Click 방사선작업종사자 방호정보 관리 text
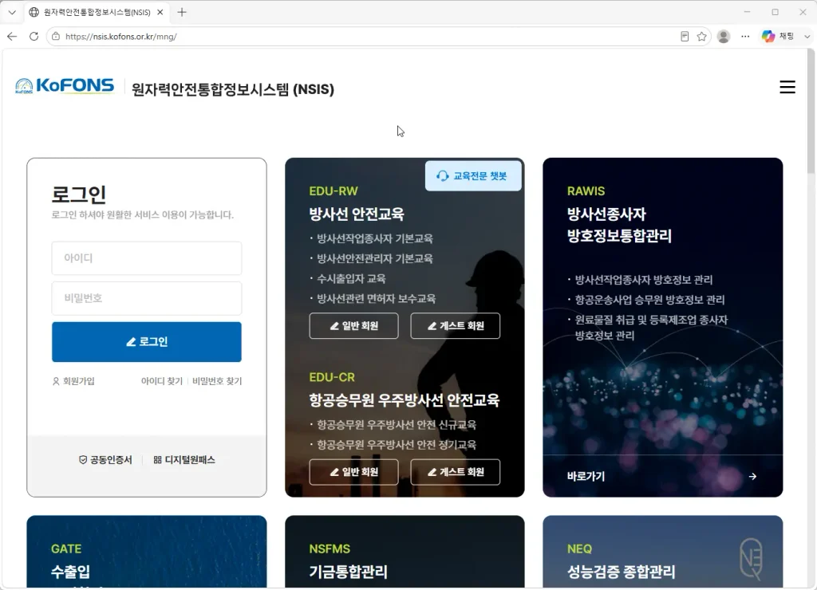This screenshot has height=590, width=817. pos(644,280)
